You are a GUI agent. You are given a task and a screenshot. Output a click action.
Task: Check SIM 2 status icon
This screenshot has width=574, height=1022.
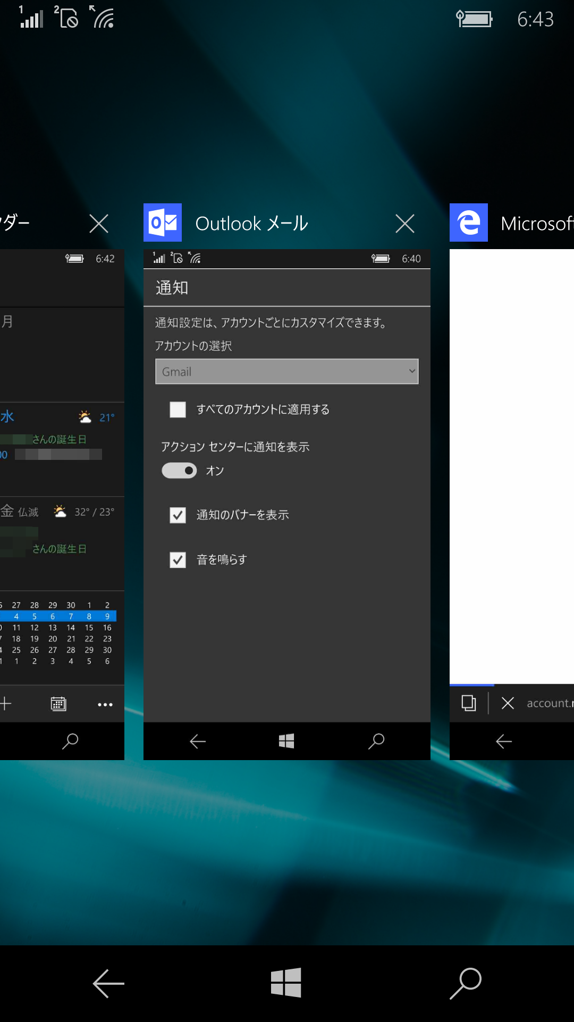pos(66,17)
